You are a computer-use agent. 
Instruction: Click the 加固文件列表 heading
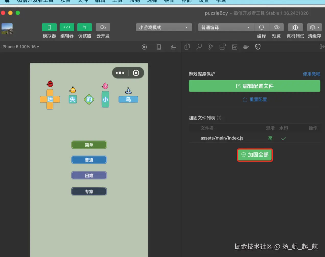click(202, 118)
